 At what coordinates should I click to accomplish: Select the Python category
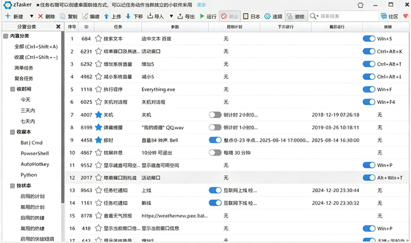(x=29, y=175)
